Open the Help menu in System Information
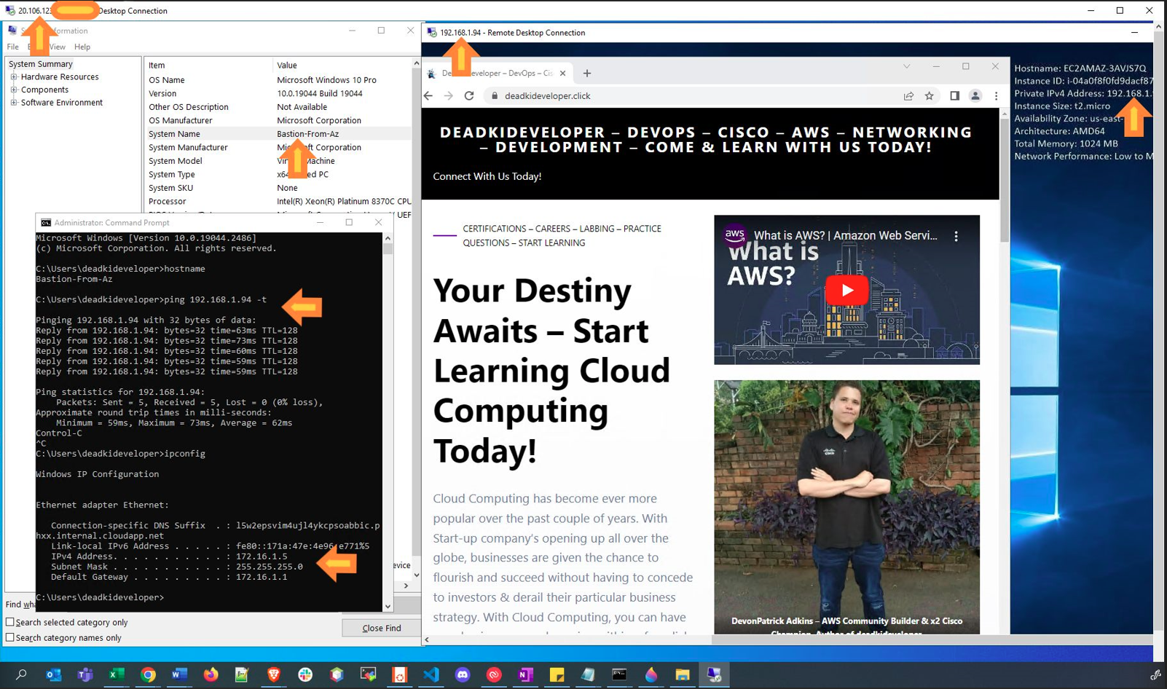1167x689 pixels. pyautogui.click(x=82, y=47)
